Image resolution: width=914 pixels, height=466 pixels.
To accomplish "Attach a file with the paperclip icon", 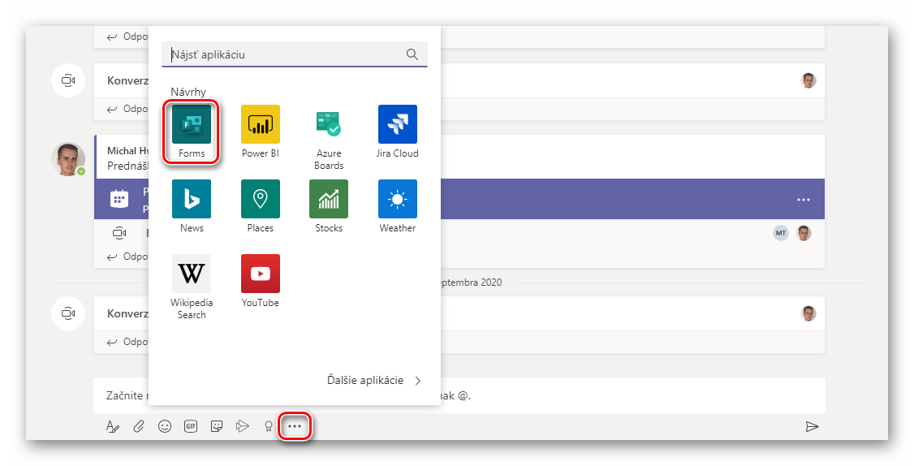I will [x=139, y=426].
